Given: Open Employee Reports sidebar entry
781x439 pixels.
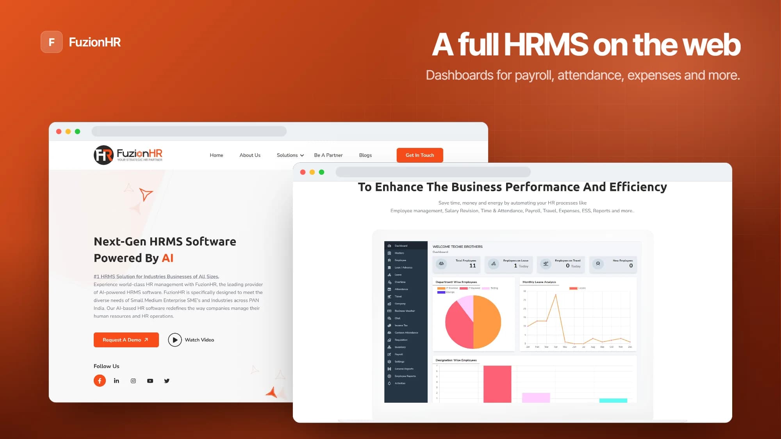Looking at the screenshot, I should [x=406, y=376].
